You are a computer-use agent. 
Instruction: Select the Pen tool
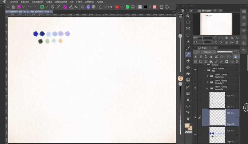(x=188, y=55)
